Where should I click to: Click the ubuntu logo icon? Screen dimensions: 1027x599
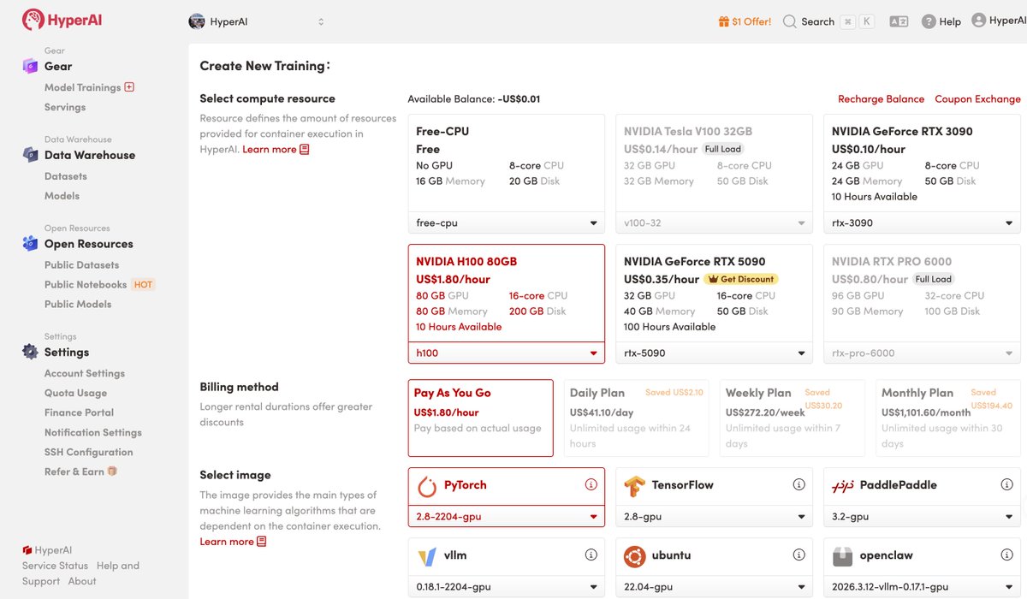click(x=634, y=557)
